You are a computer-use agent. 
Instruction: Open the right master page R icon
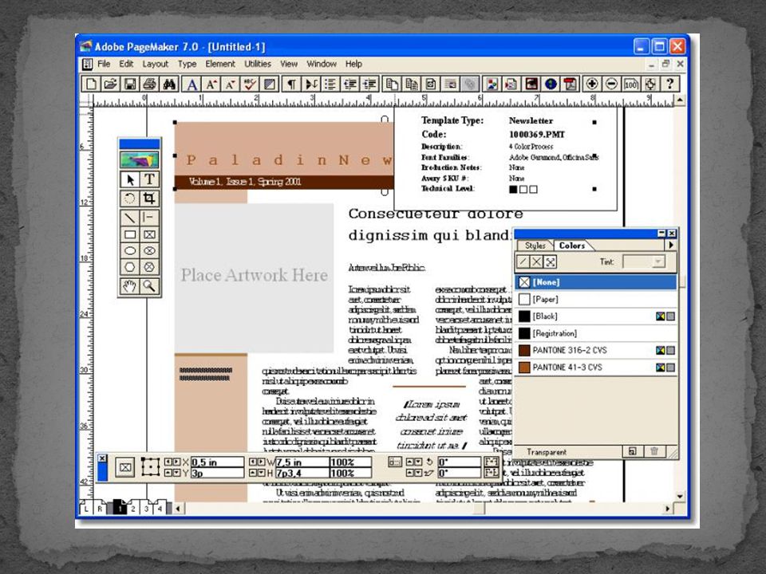click(x=99, y=509)
